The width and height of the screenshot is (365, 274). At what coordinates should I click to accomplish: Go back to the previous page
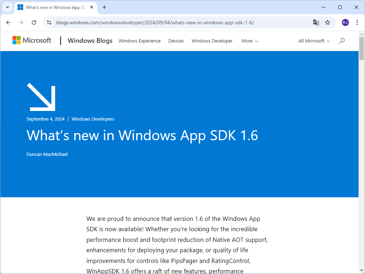coord(9,22)
